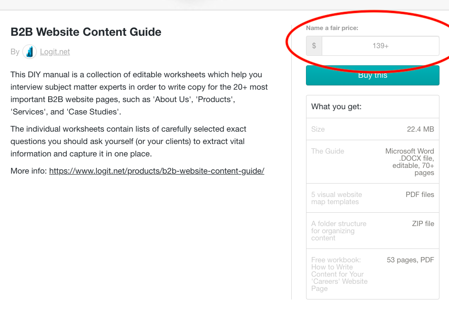Open the logit.net product URL link
The image size is (449, 310).
click(157, 171)
